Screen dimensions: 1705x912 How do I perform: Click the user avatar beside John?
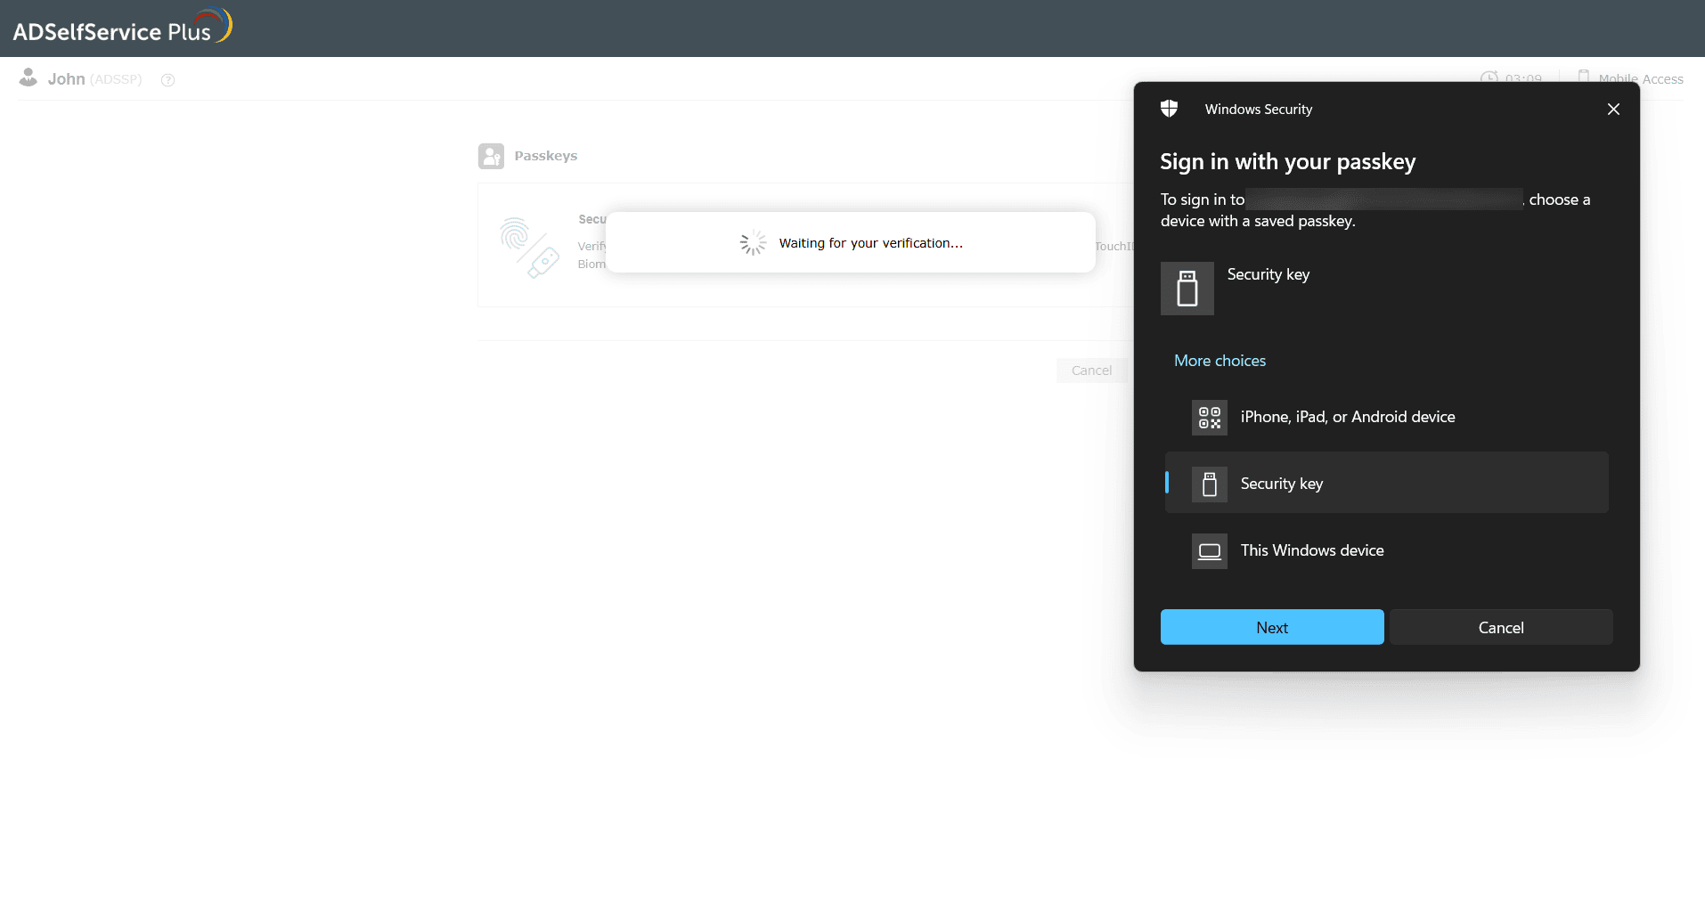[x=29, y=77]
